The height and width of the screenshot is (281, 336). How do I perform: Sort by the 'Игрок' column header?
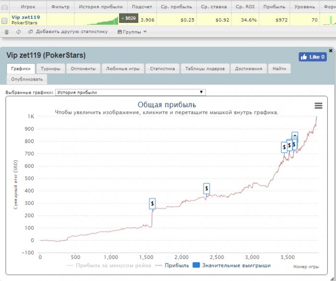coord(28,7)
